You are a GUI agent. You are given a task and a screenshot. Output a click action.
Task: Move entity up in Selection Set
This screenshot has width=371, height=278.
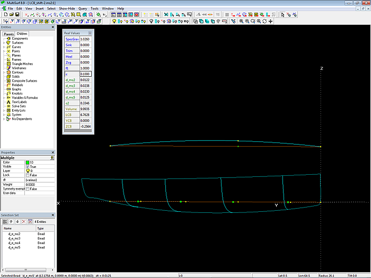[11, 221]
